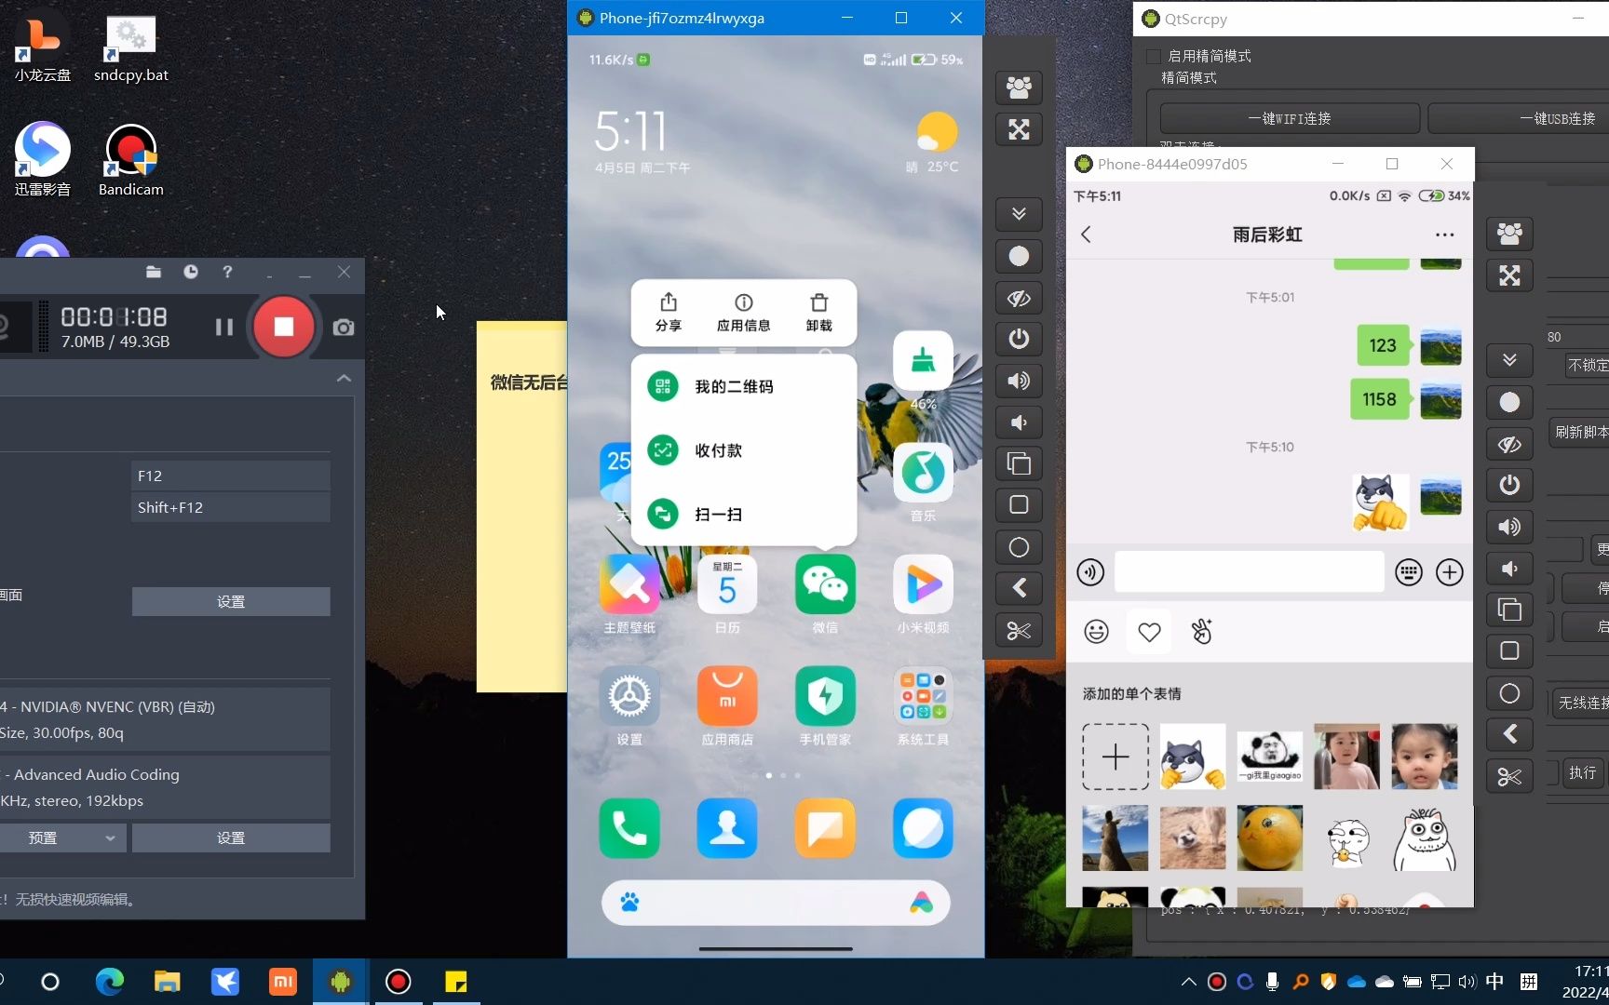Click app switch icon on first toolbar

(1019, 463)
